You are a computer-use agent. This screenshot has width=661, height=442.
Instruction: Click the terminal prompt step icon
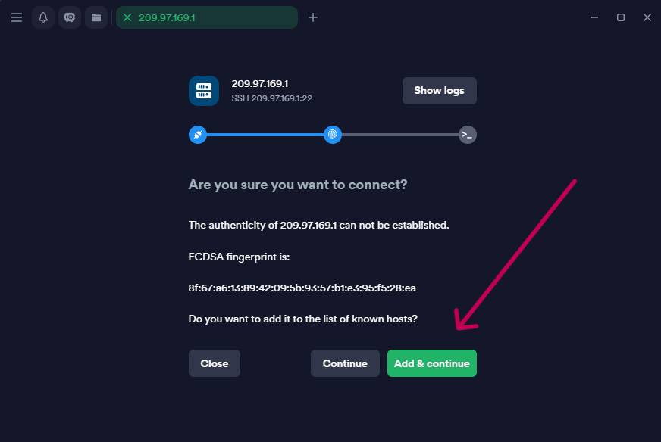coord(468,135)
